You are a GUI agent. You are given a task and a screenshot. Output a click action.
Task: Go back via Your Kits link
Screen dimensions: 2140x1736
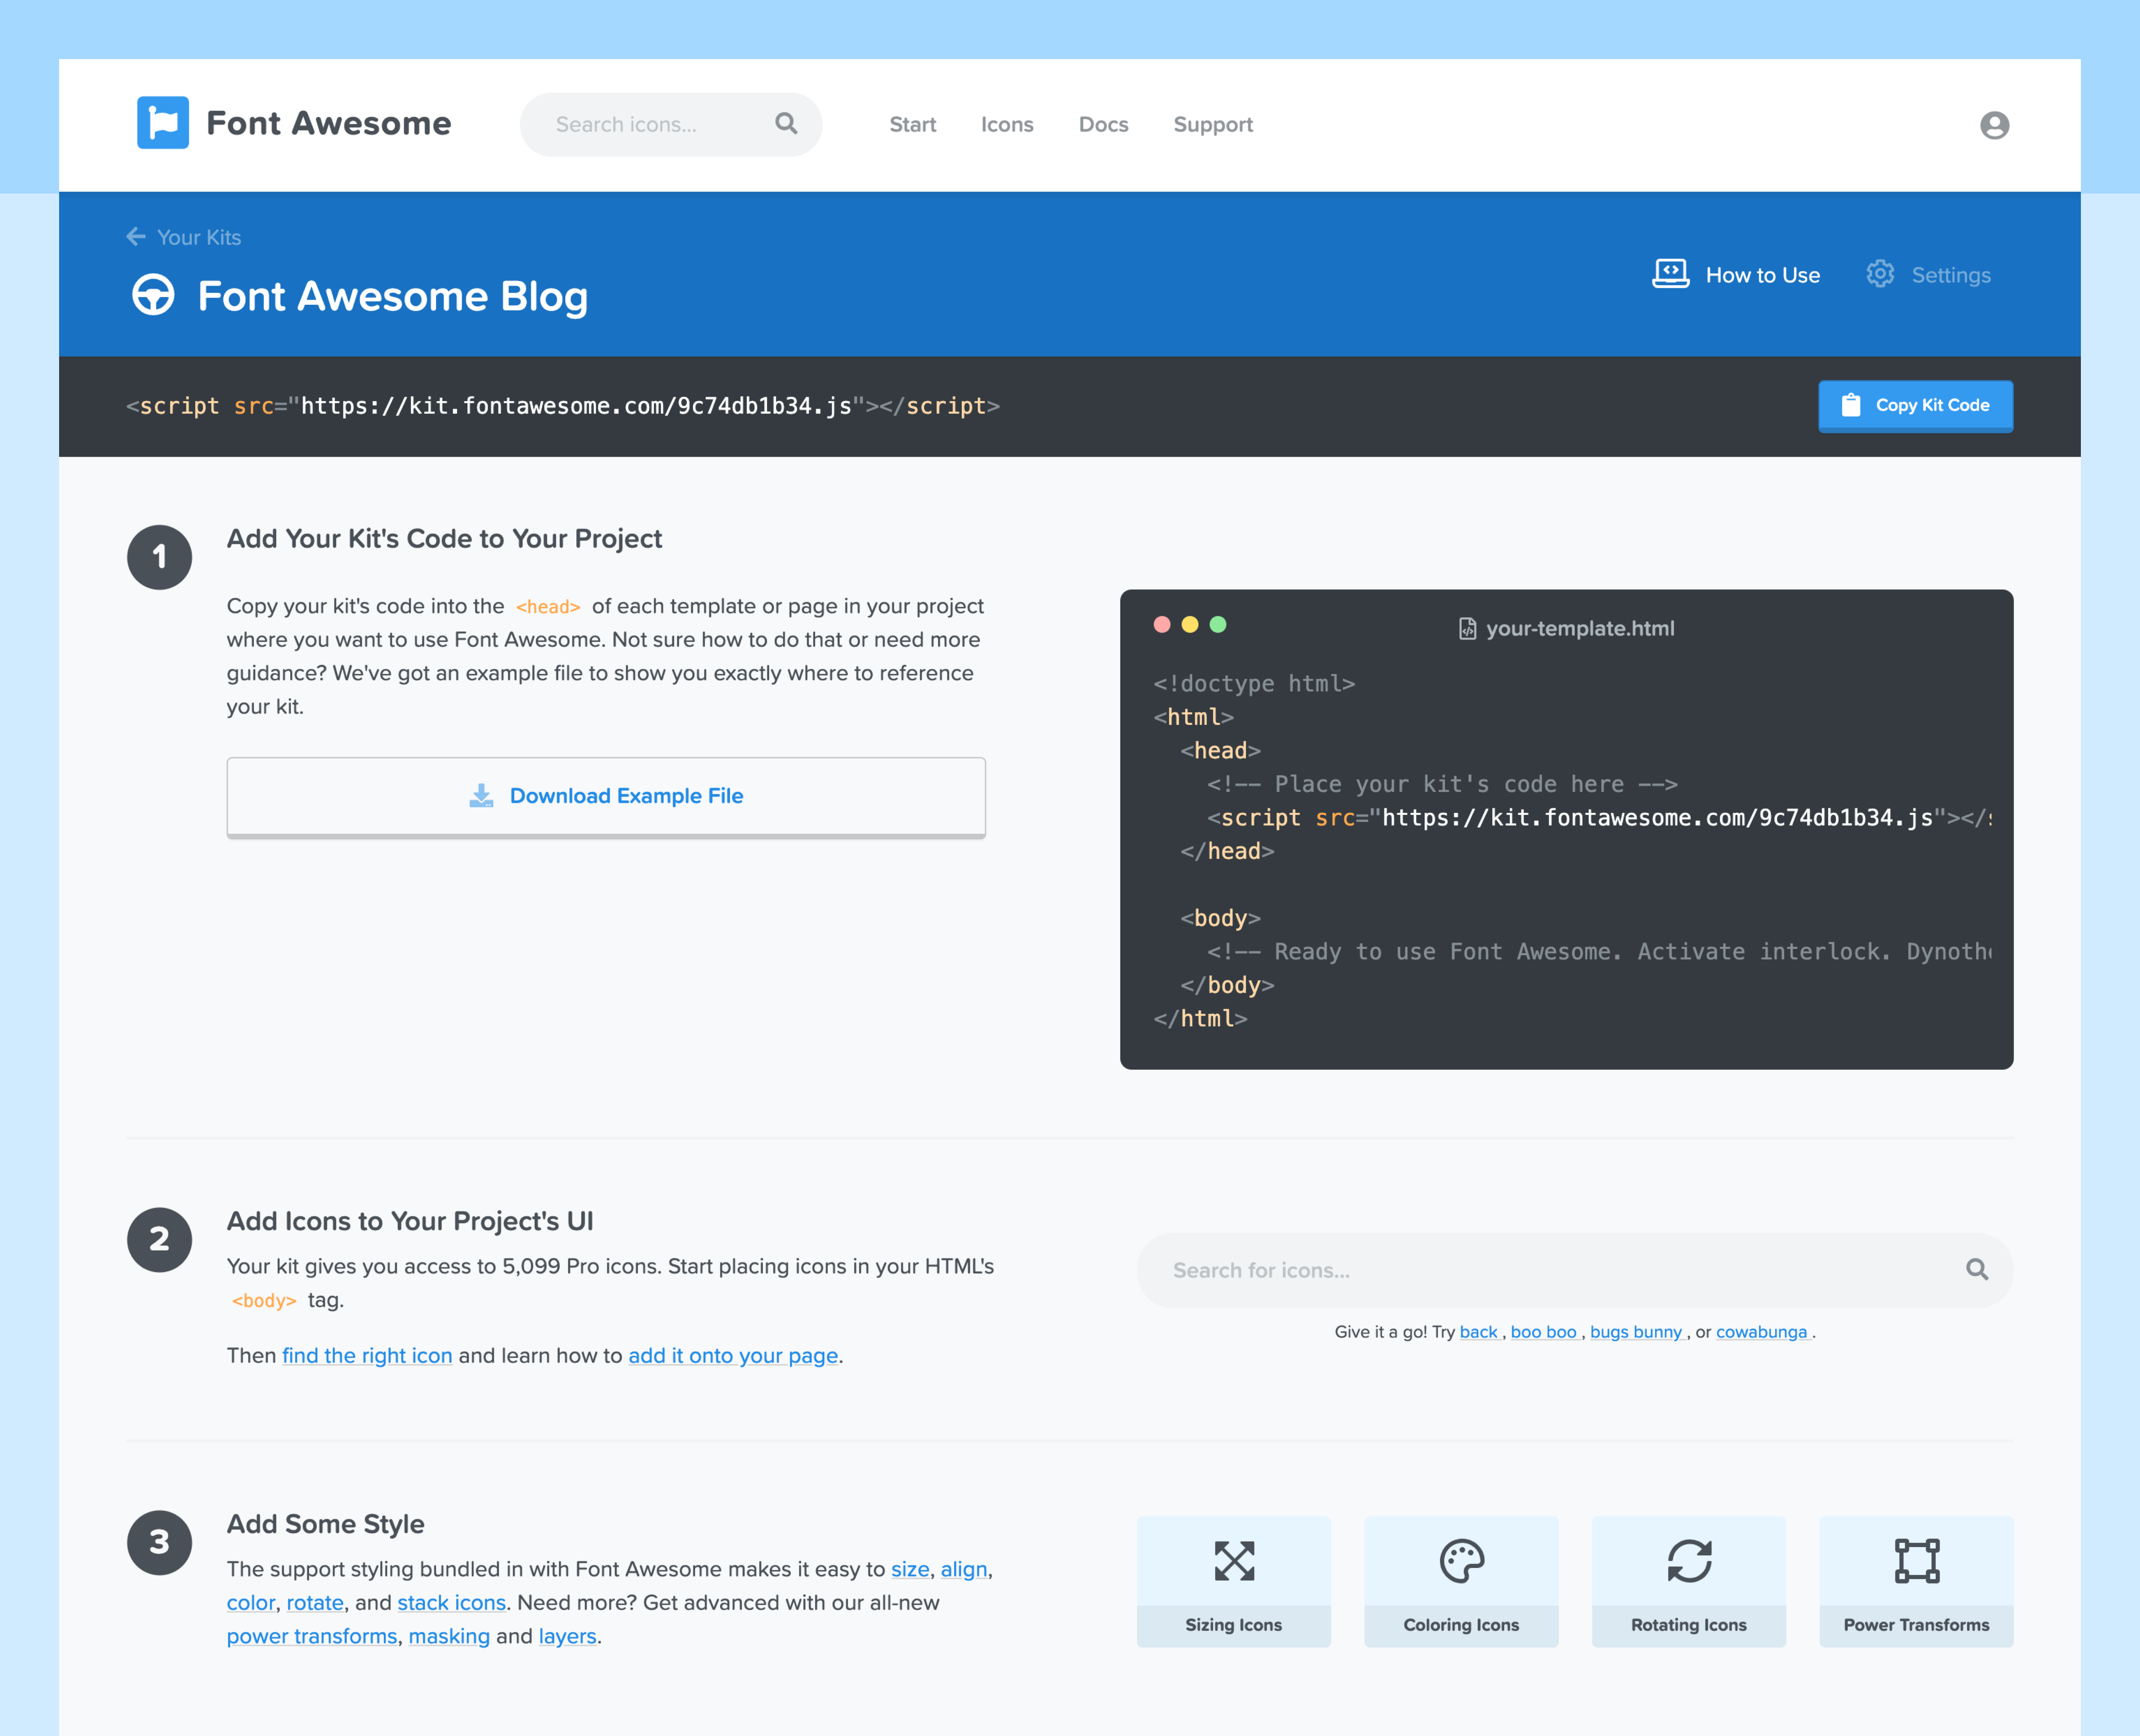(184, 237)
